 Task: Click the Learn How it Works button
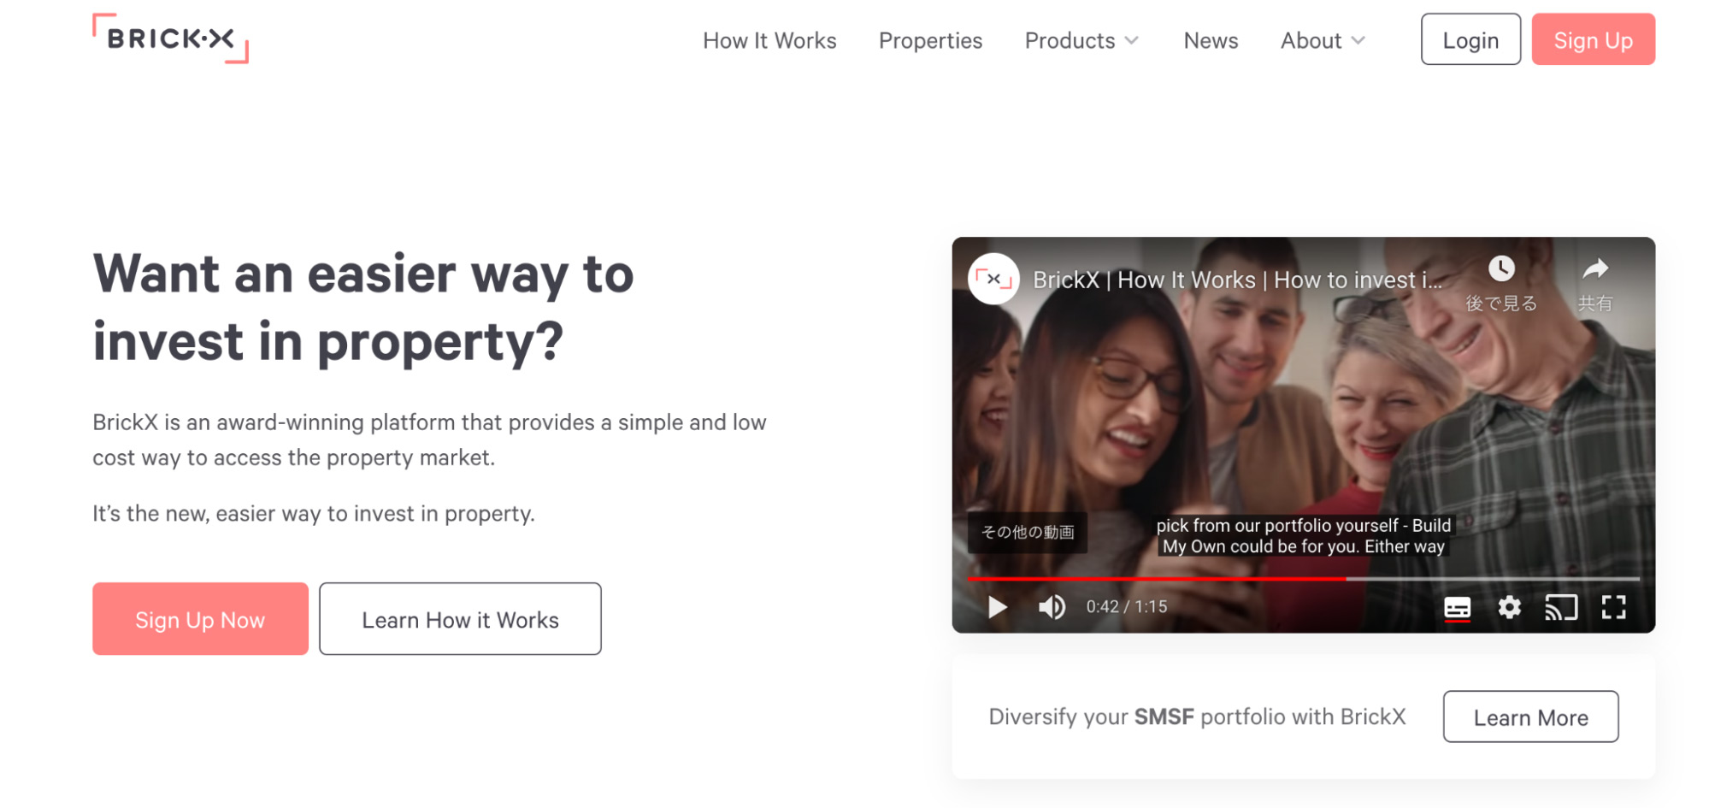pos(460,619)
